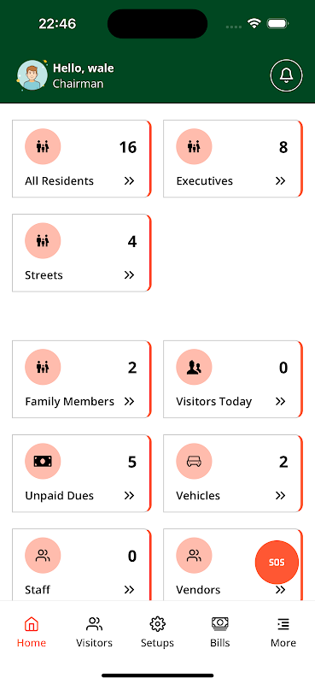This screenshot has height=684, width=315.
Task: Tap the Vendors people outline icon
Action: [x=194, y=556]
